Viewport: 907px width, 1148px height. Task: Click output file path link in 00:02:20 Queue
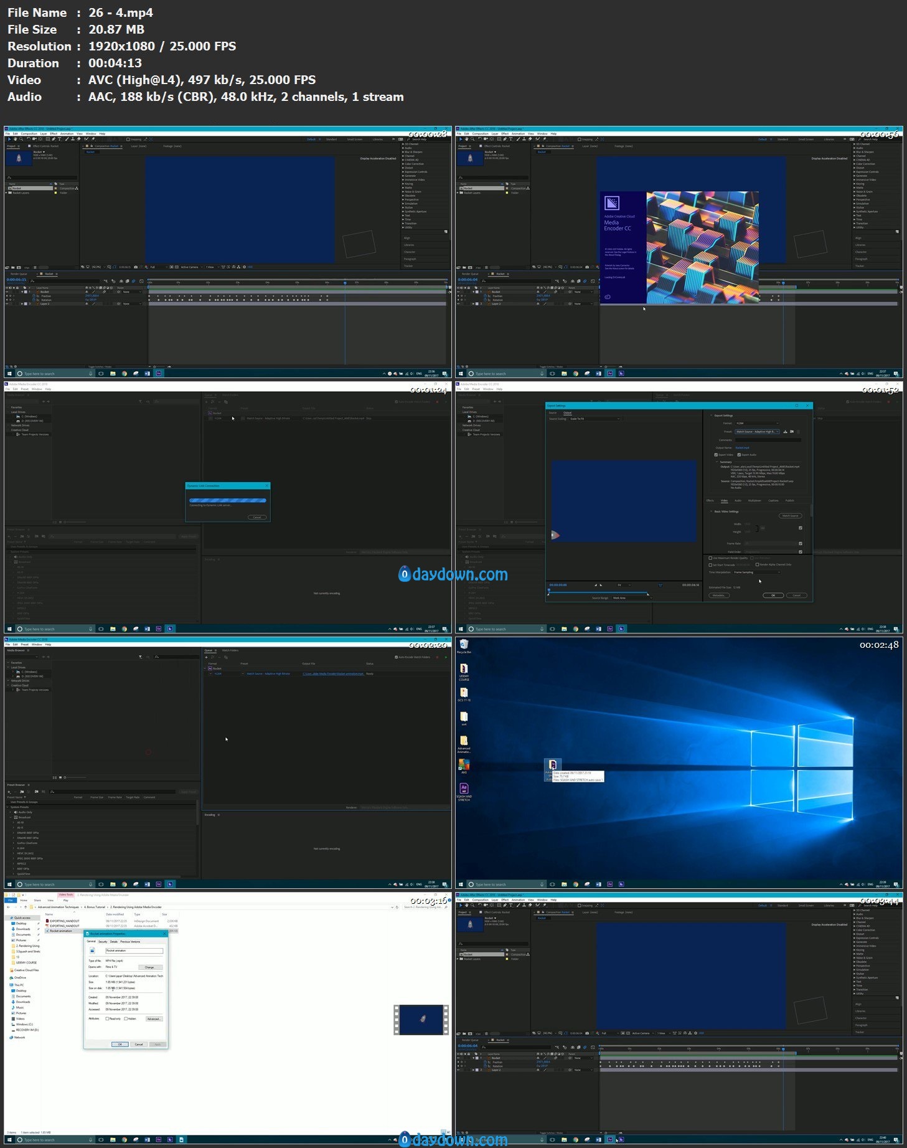pyautogui.click(x=333, y=674)
